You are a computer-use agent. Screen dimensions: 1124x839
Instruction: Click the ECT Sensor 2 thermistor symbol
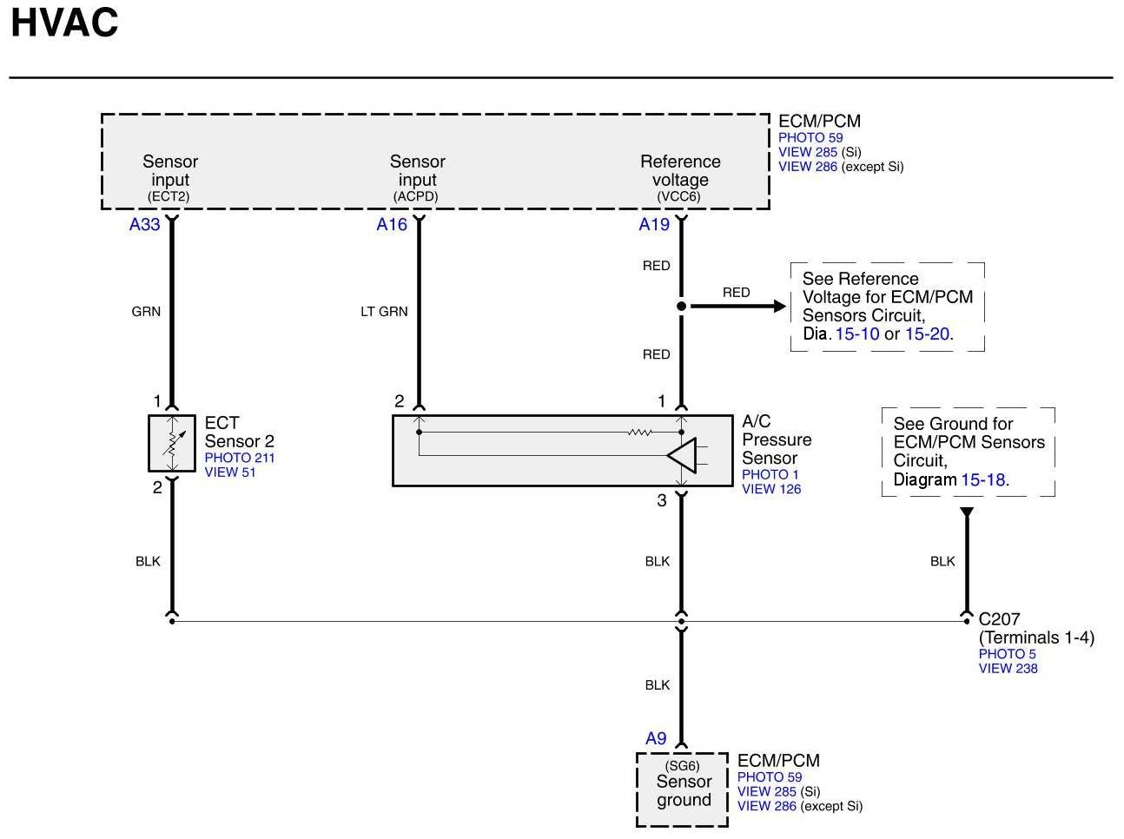point(172,443)
